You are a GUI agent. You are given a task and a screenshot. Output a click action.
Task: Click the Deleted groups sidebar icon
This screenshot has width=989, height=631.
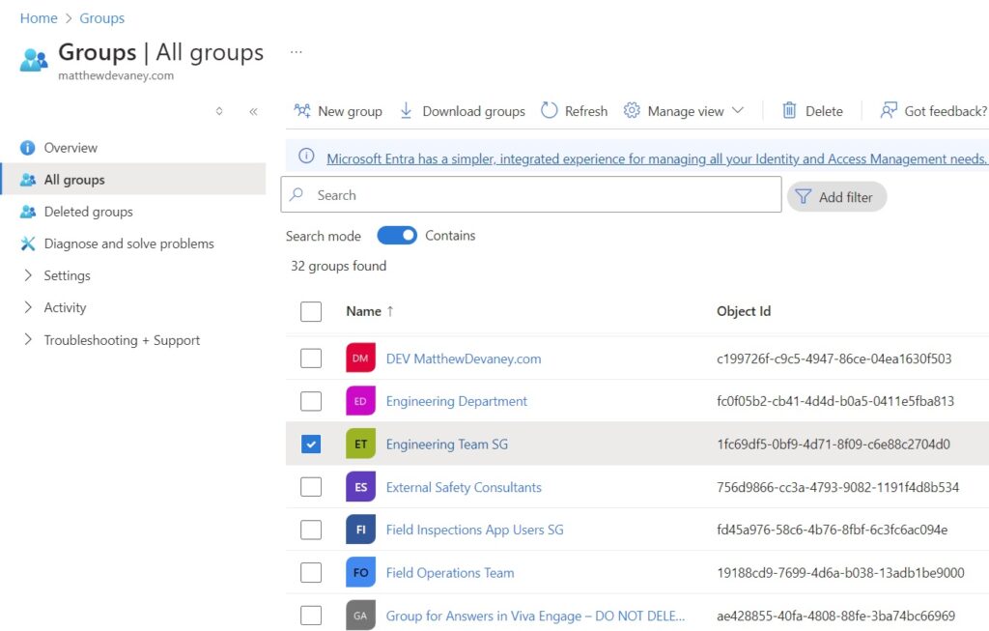(x=28, y=212)
